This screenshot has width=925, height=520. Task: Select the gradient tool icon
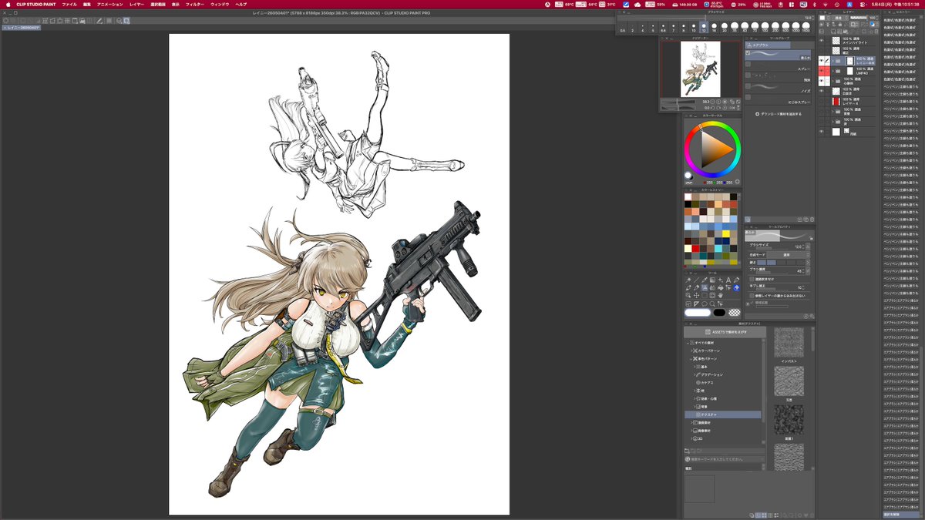(712, 280)
